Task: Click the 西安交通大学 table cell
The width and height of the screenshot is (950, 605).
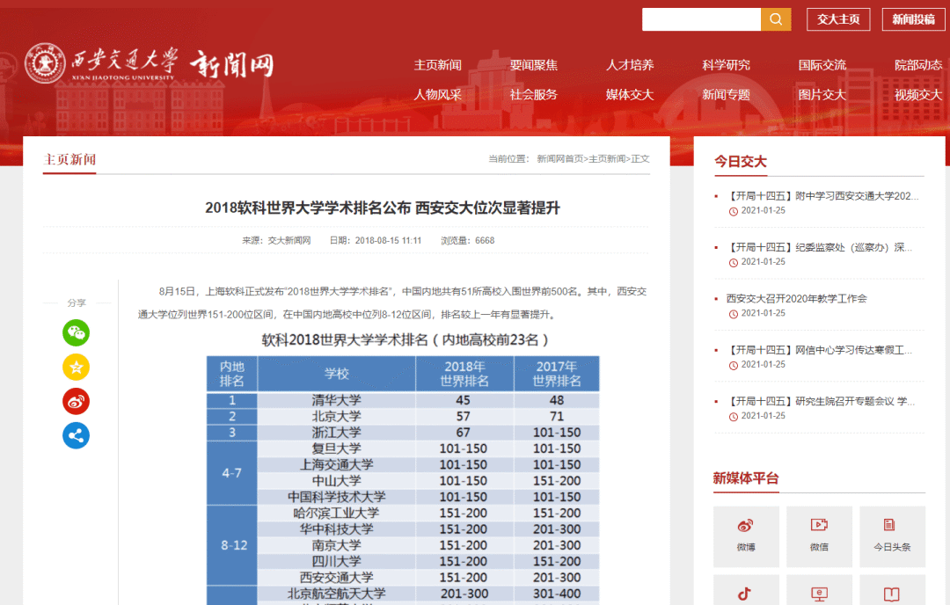Action: [x=336, y=577]
